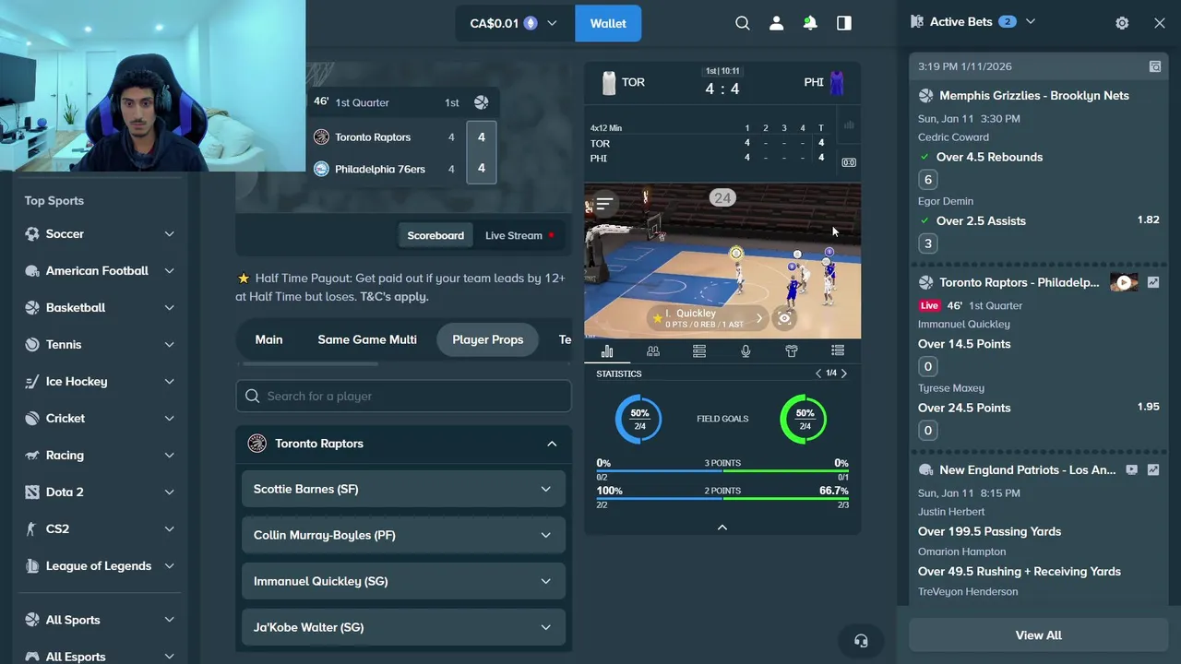1181x664 pixels.
Task: Open the user account profile icon
Action: coord(776,23)
